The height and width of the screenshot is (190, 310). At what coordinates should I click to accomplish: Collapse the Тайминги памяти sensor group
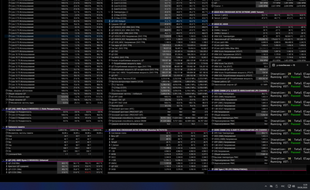pos(4,127)
